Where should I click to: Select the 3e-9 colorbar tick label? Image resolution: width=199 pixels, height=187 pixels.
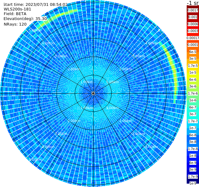click(193, 169)
